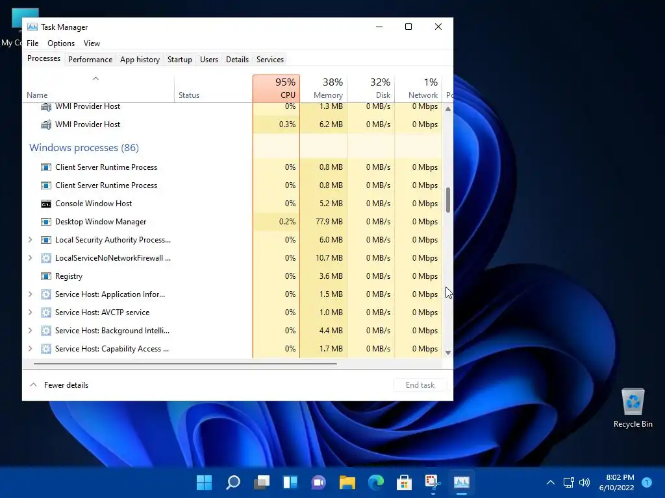Switch to the Users tab
Screen dimensions: 665x498
pyautogui.click(x=209, y=60)
